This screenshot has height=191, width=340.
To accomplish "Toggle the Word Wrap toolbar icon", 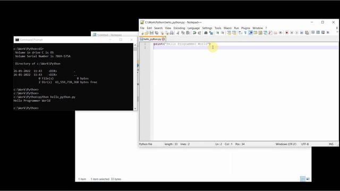I will pyautogui.click(x=240, y=33).
